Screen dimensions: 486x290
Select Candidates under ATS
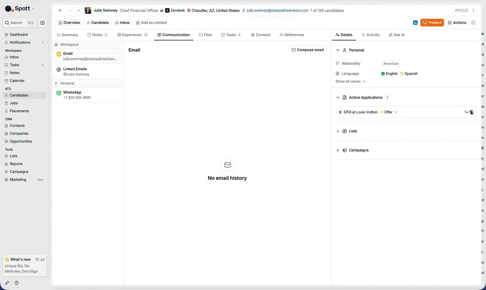[x=25, y=95]
